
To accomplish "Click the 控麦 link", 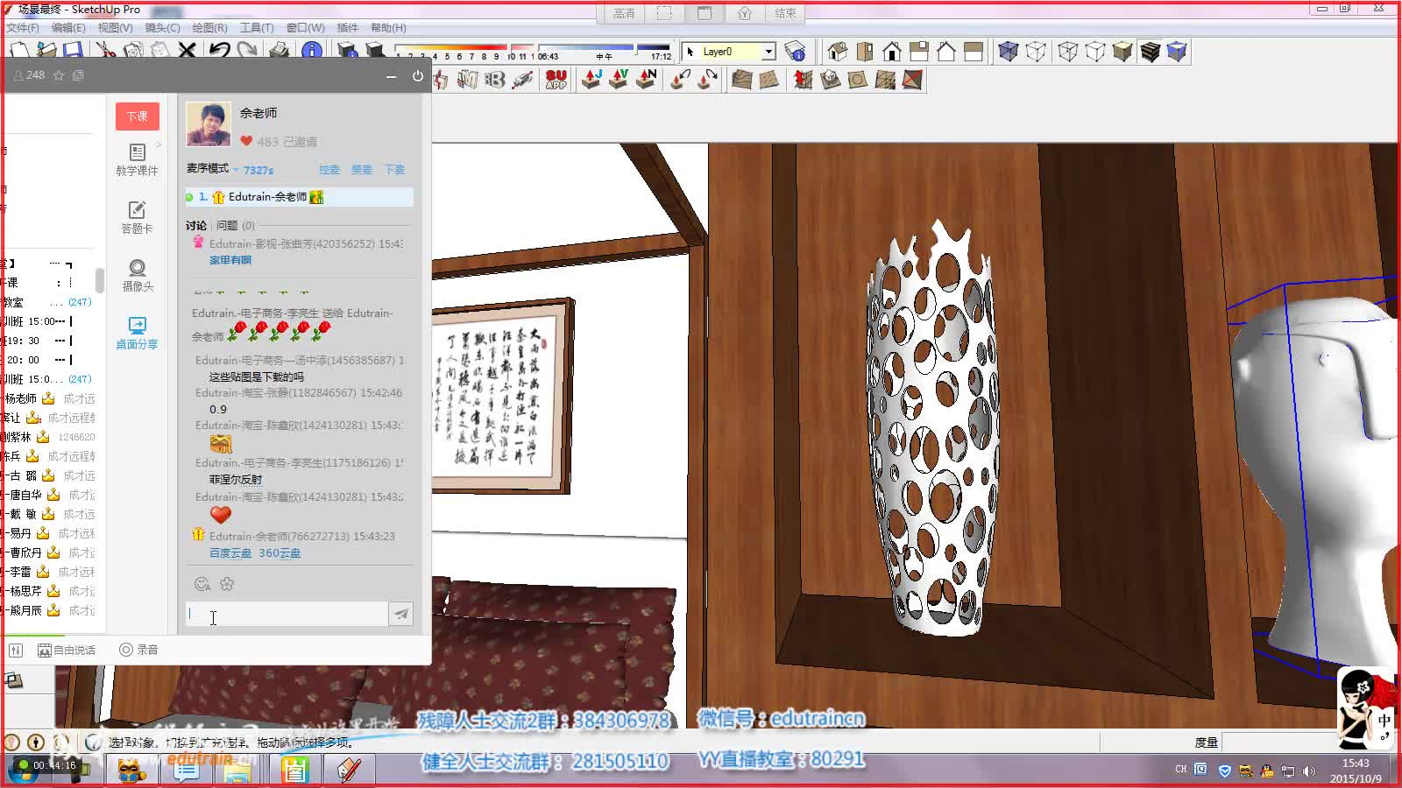I will pos(329,170).
